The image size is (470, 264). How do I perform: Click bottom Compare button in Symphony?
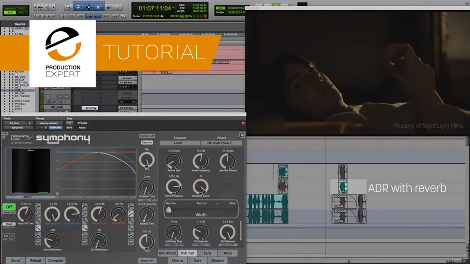pos(55,261)
